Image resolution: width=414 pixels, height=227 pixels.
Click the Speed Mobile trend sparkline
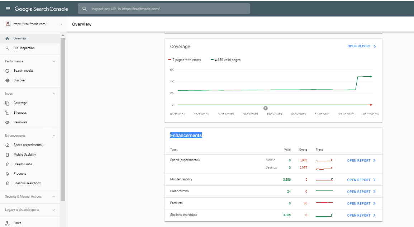click(x=324, y=160)
